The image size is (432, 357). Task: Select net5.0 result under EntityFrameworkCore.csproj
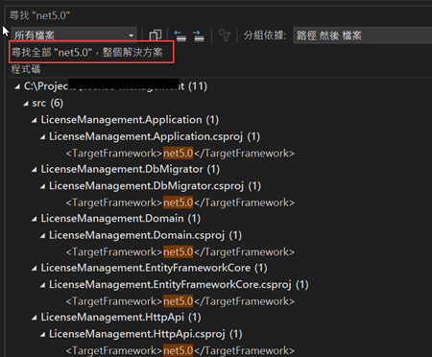[180, 301]
